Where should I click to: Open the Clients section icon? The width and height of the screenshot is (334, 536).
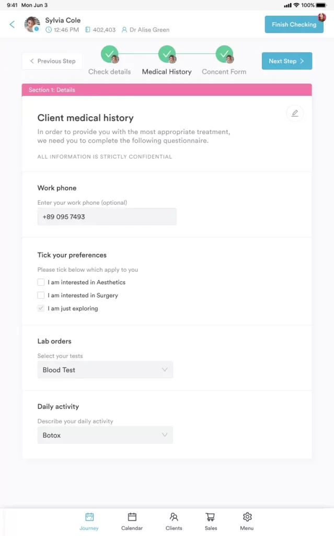(x=174, y=518)
